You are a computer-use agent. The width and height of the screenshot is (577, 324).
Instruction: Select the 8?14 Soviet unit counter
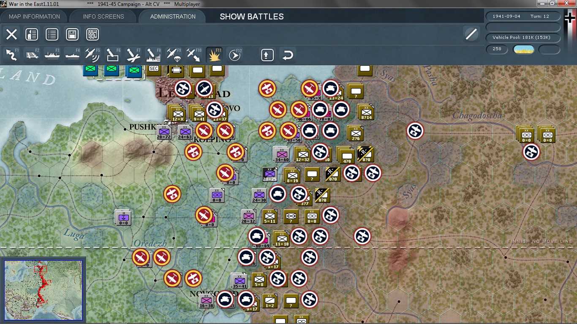click(366, 112)
